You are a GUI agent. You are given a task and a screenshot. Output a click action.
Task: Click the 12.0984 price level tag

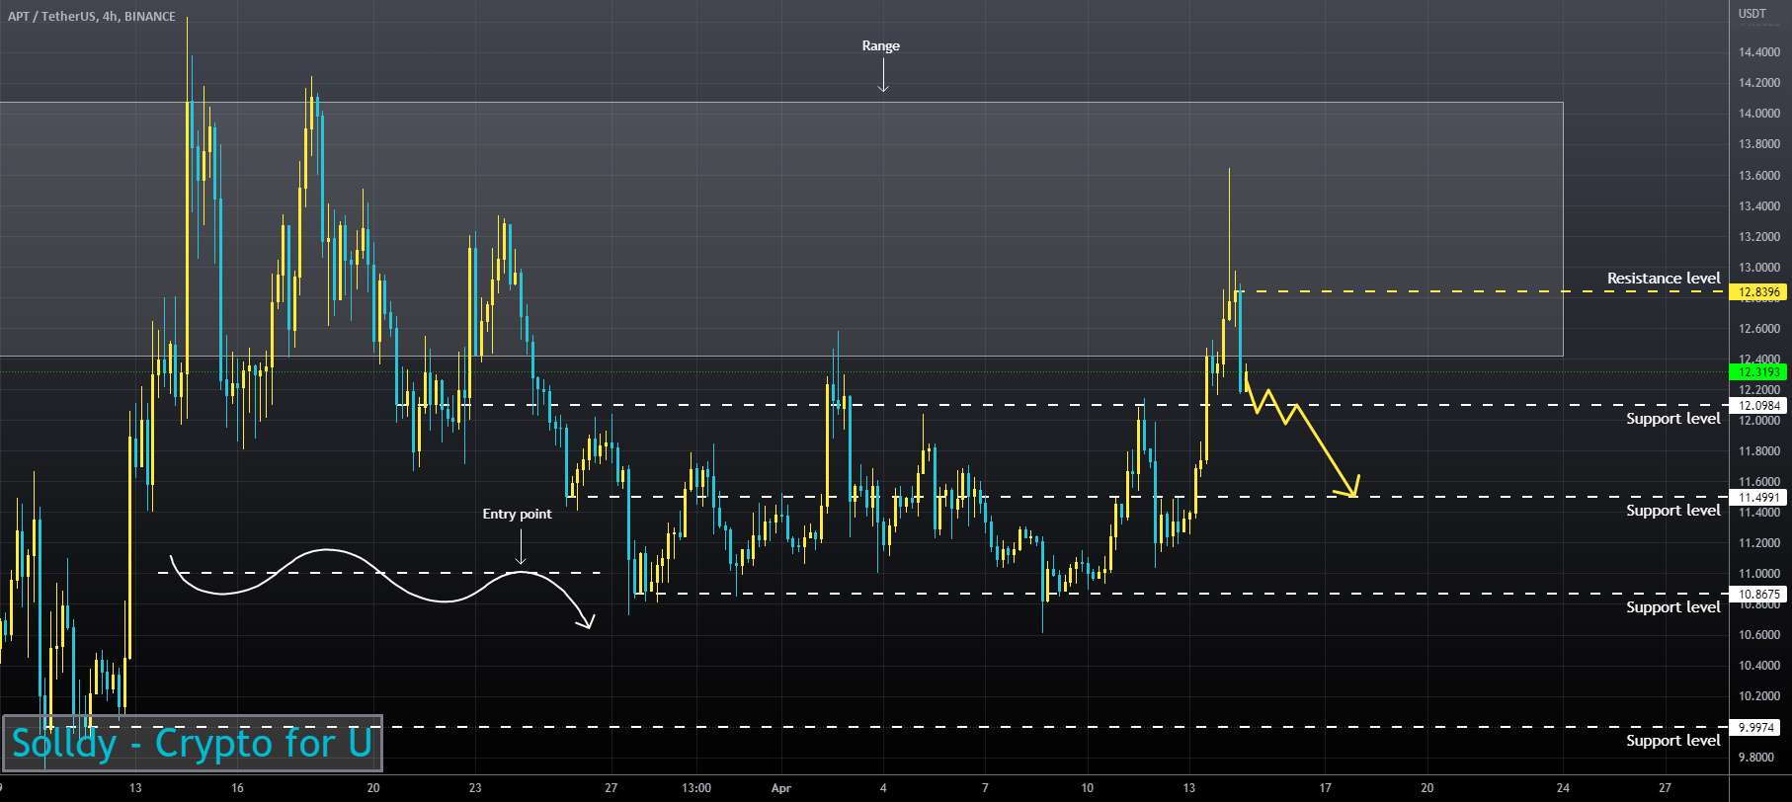1758,406
